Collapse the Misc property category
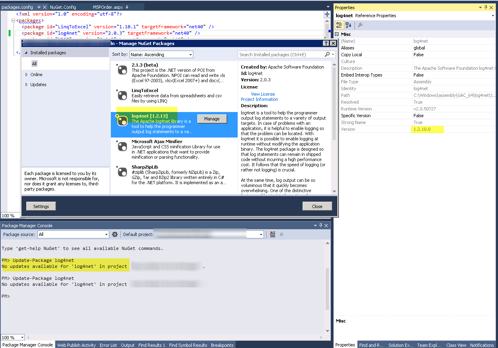 tap(337, 34)
